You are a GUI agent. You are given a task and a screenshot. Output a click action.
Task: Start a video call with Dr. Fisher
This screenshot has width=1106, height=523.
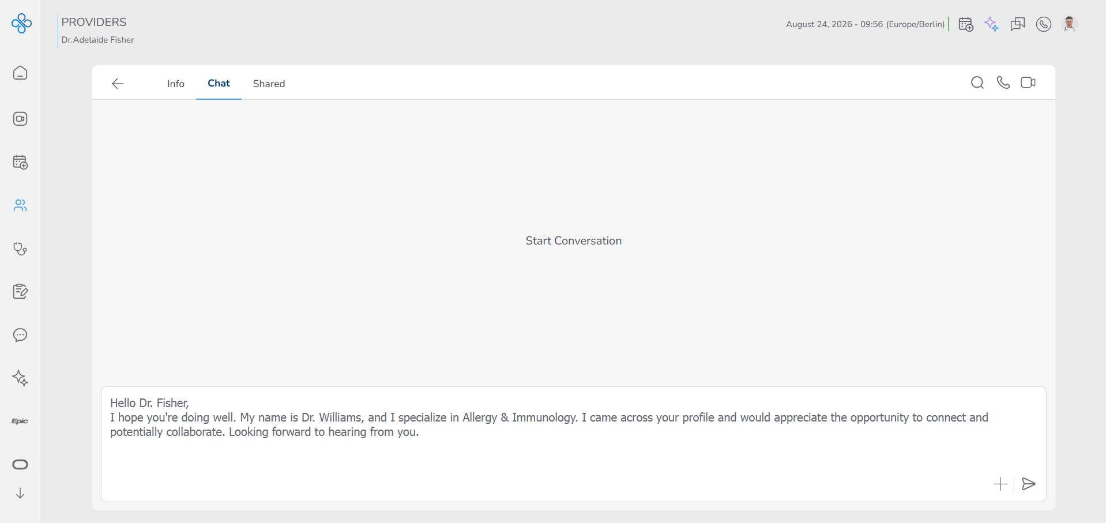1028,82
